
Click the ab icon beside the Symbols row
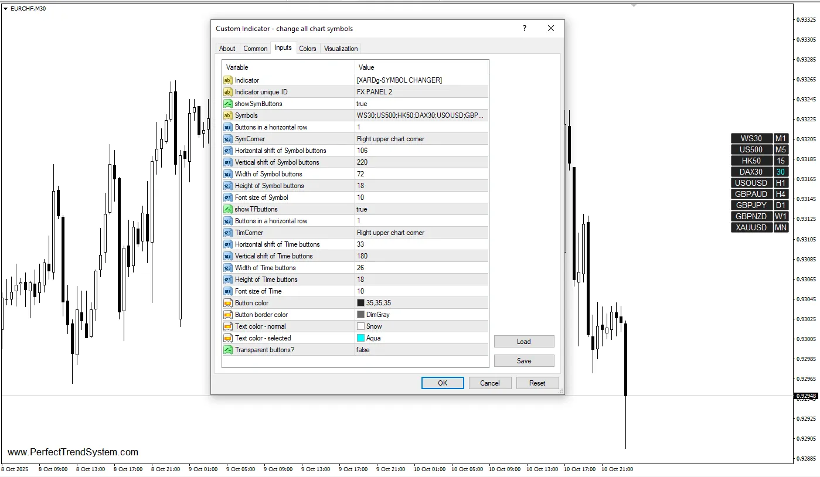point(227,115)
